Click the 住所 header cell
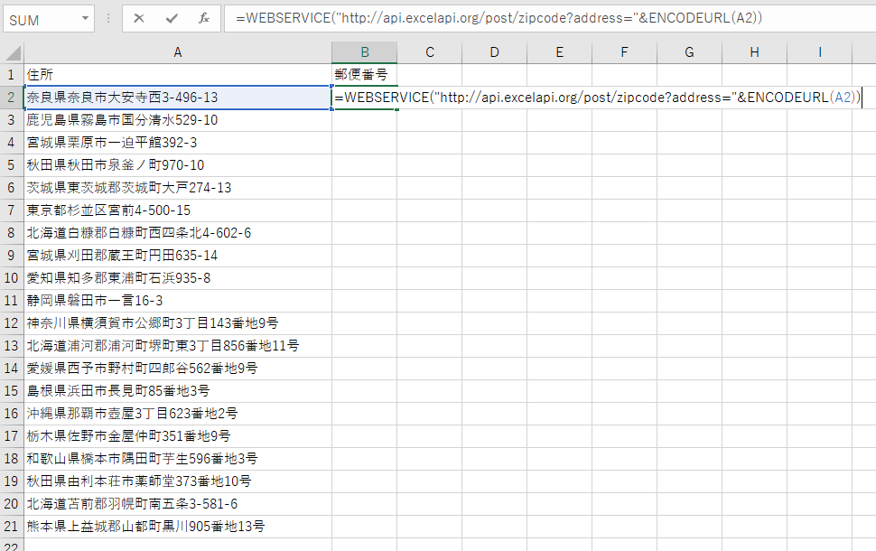Image resolution: width=876 pixels, height=551 pixels. point(177,75)
